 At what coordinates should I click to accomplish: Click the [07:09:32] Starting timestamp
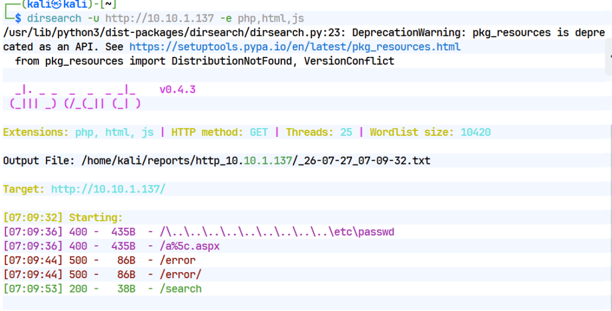pos(33,218)
